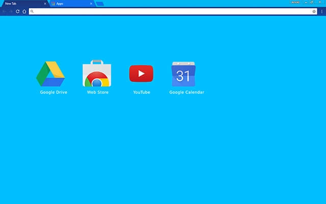Select the YouTube label text

point(142,92)
